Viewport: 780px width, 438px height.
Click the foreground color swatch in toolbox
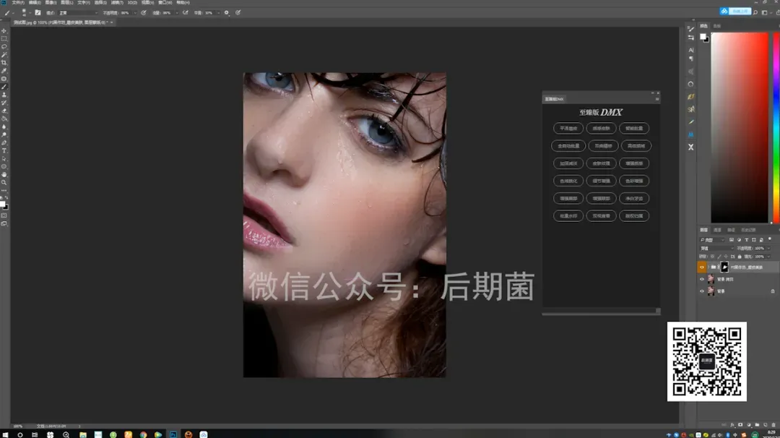[2, 204]
